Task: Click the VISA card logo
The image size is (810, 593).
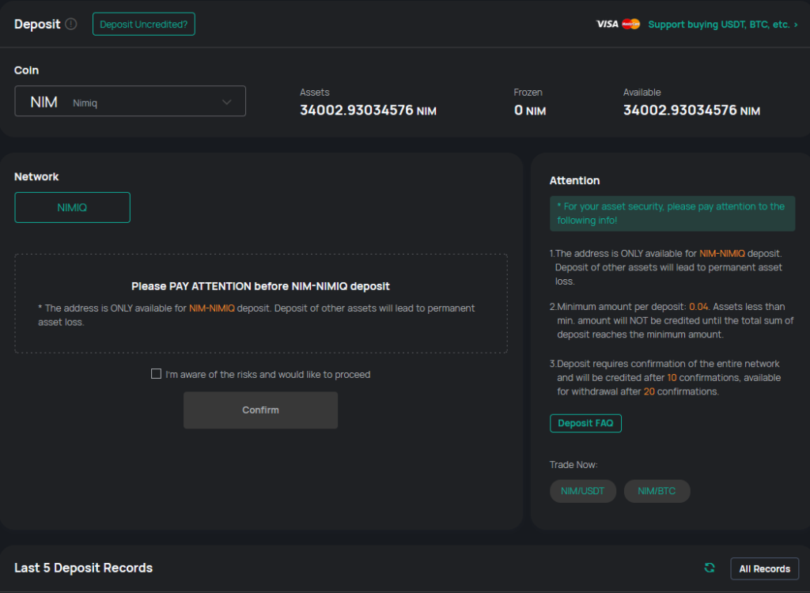Action: pos(607,25)
